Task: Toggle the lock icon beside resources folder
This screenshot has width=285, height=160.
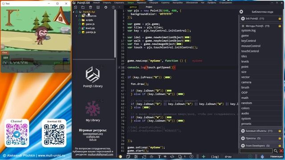Action: click(x=80, y=16)
